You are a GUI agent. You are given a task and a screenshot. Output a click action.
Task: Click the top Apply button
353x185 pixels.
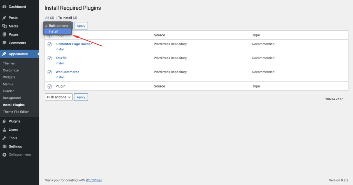81,25
